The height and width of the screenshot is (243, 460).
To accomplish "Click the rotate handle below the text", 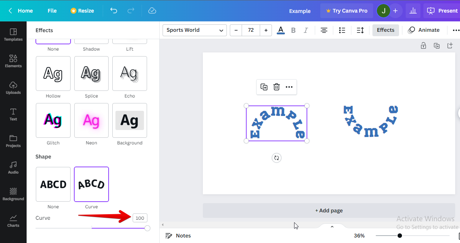I will click(276, 158).
